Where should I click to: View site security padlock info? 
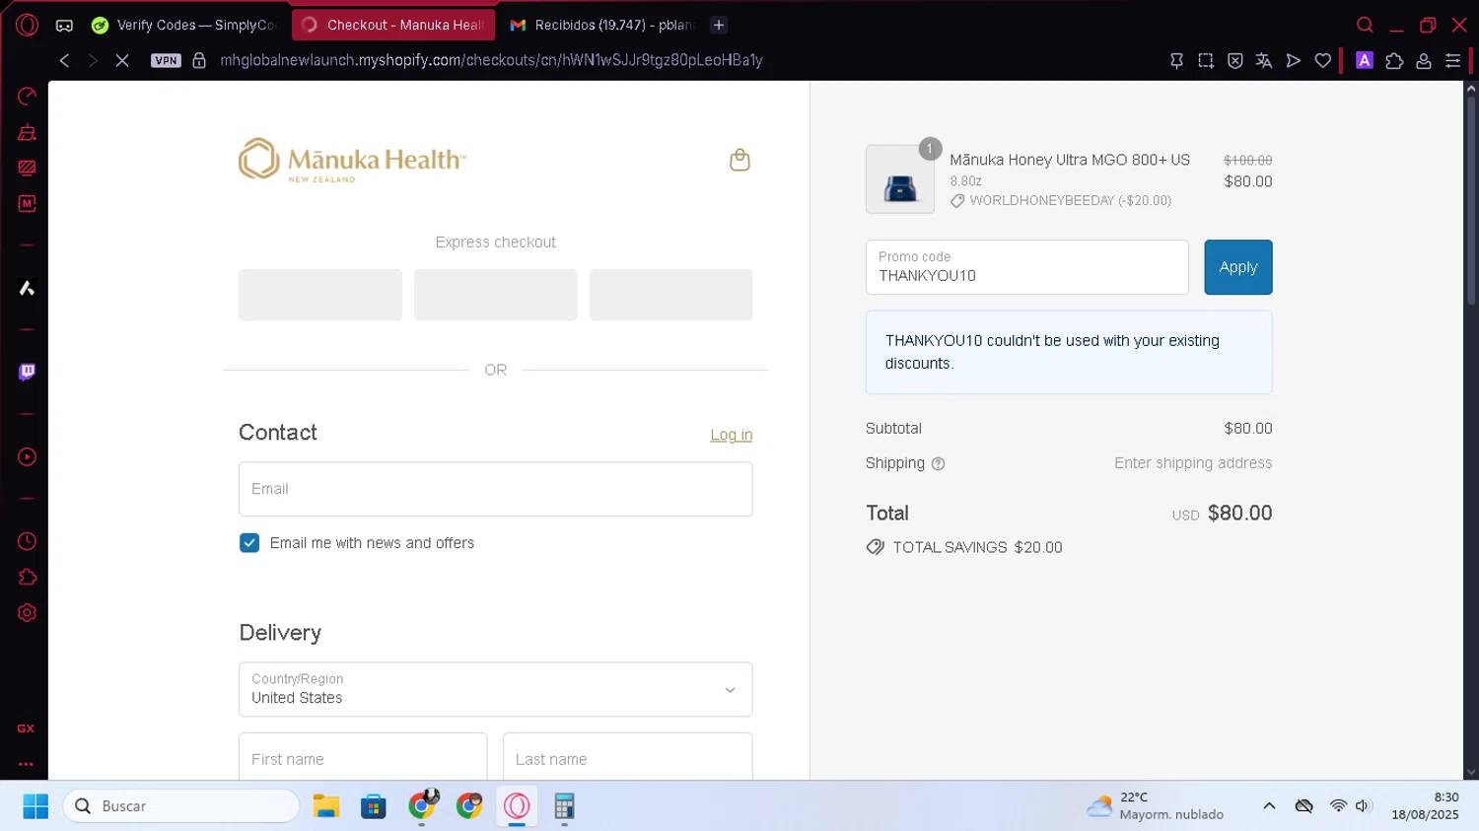[199, 60]
